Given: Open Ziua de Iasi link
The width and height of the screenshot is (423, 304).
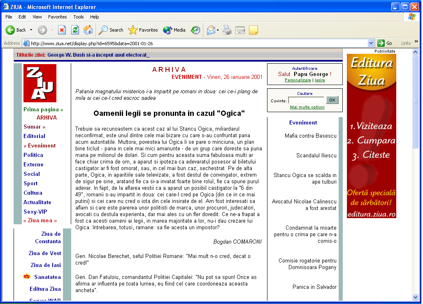Looking at the screenshot, I should 46,265.
